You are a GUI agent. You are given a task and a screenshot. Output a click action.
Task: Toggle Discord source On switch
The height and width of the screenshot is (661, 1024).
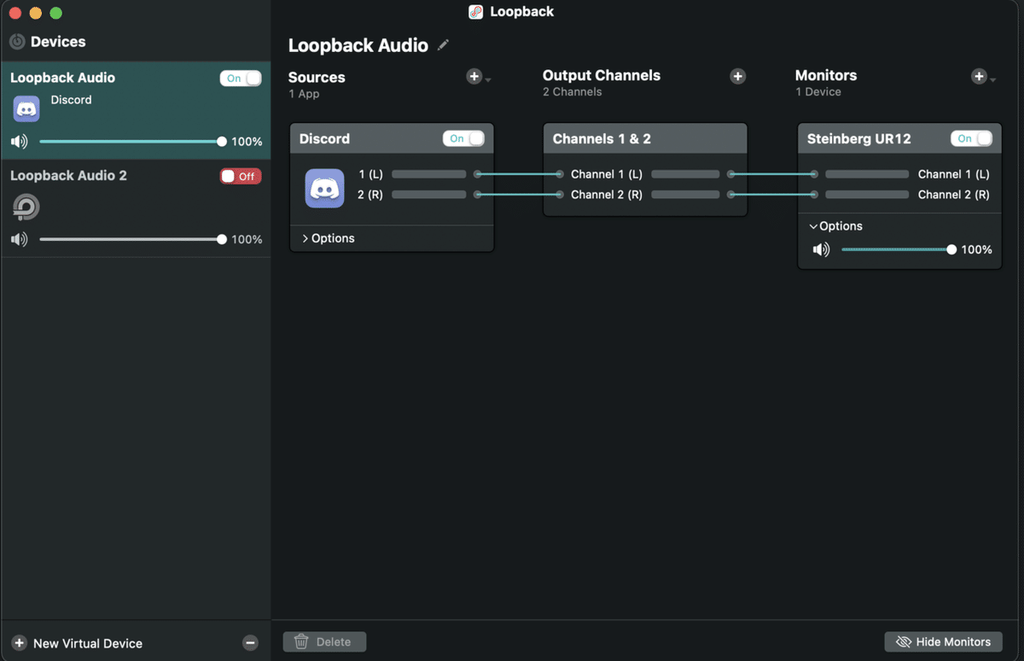(463, 138)
